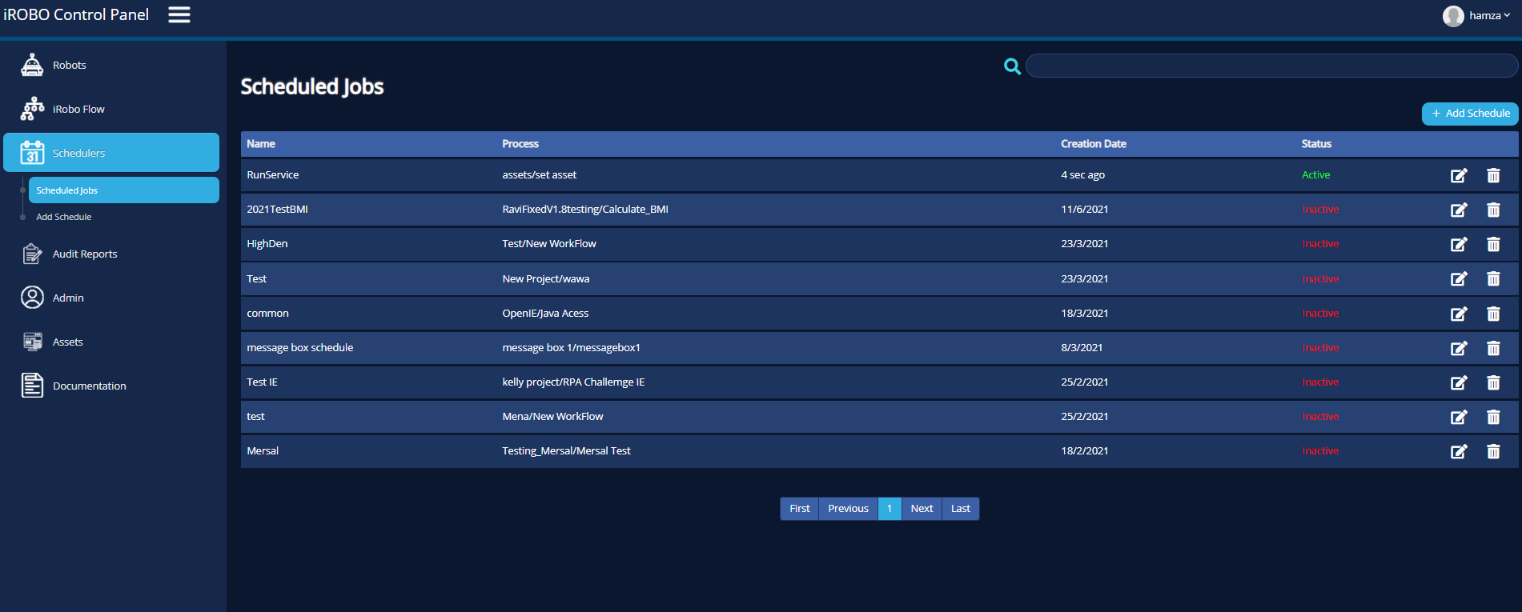Open the Documentation section

tap(89, 386)
